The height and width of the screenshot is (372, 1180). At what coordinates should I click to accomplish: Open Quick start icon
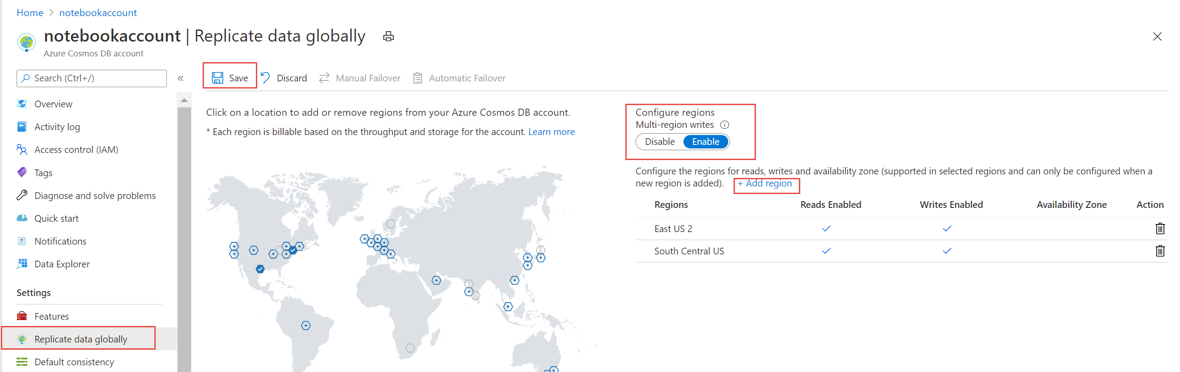click(x=22, y=219)
